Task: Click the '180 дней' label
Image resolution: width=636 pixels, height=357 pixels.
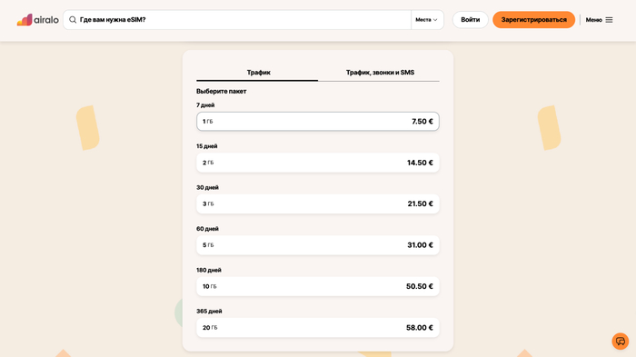Action: (209, 270)
